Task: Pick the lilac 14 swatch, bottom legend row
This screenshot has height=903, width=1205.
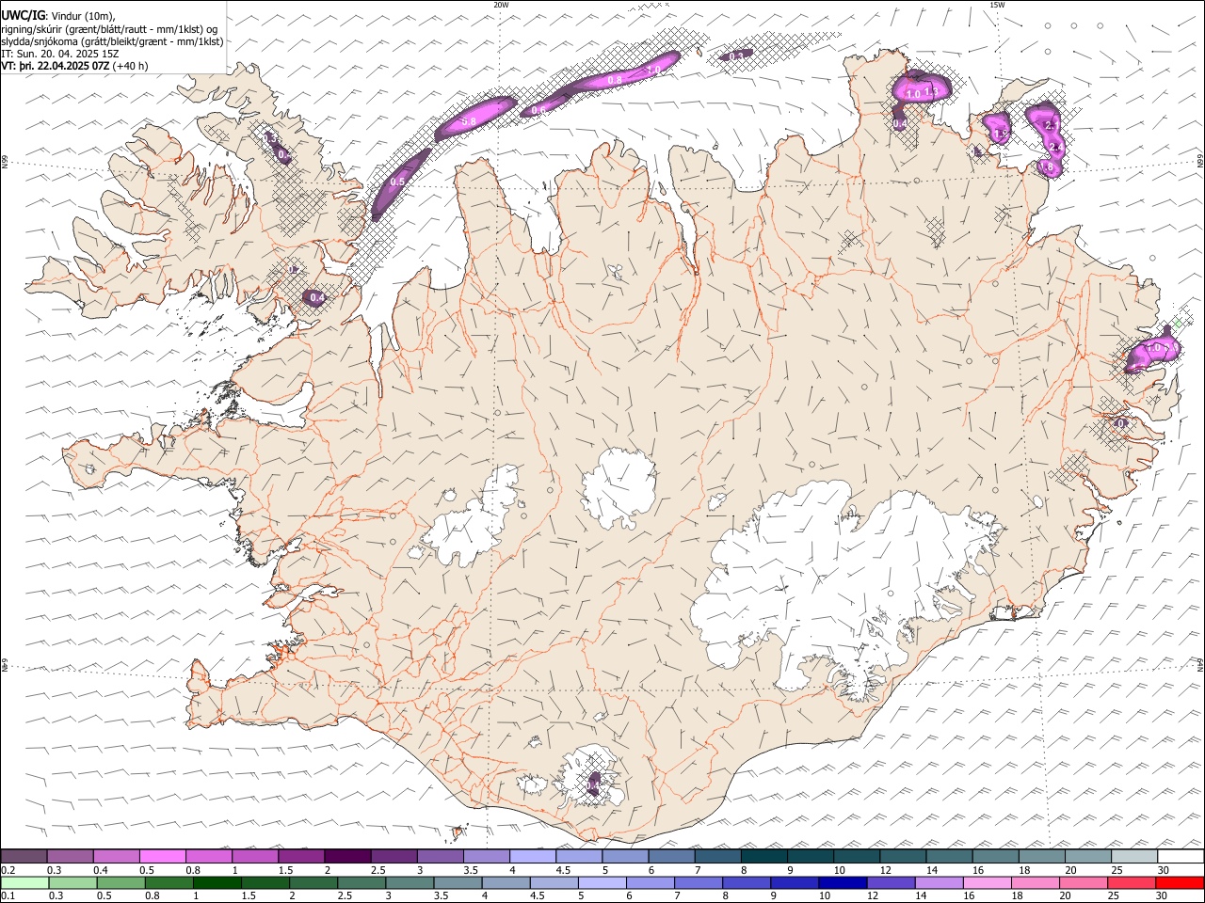Action: [939, 882]
